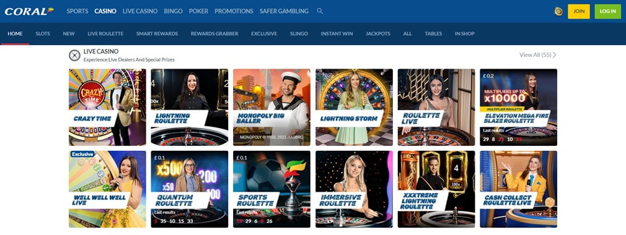Launch the Crazy Time game
The height and width of the screenshot is (235, 626).
[107, 107]
